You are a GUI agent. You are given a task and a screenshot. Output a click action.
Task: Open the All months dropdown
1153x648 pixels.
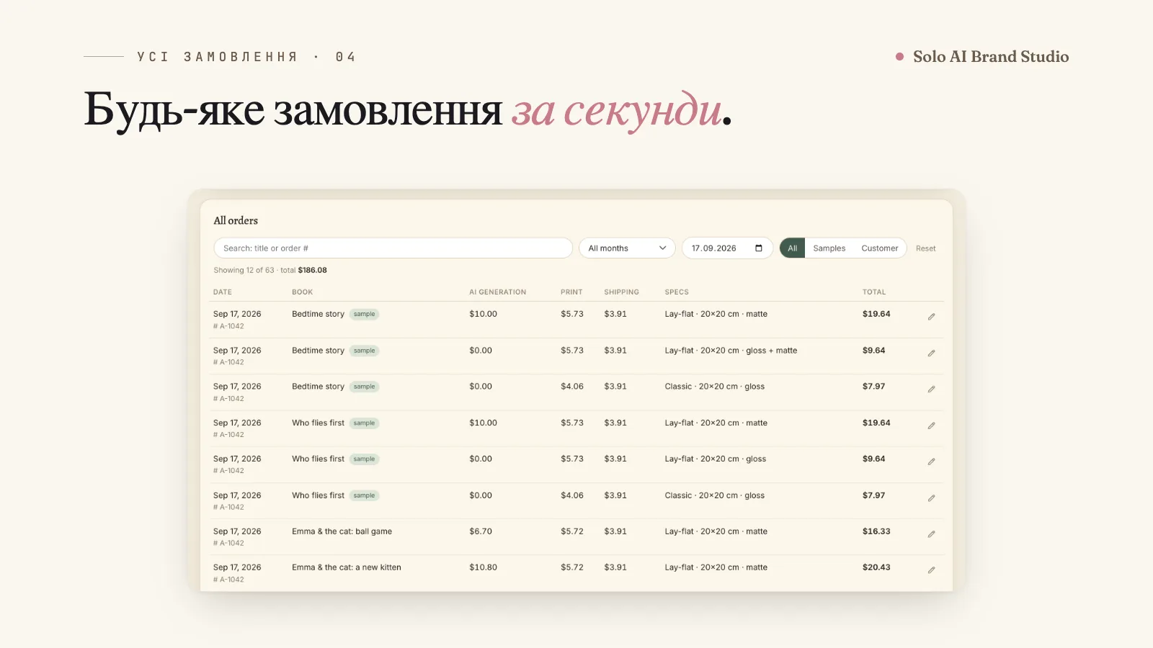click(627, 248)
